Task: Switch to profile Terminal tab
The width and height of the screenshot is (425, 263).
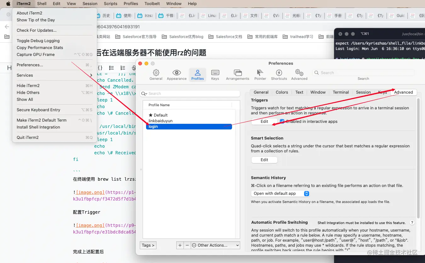Action: [341, 92]
